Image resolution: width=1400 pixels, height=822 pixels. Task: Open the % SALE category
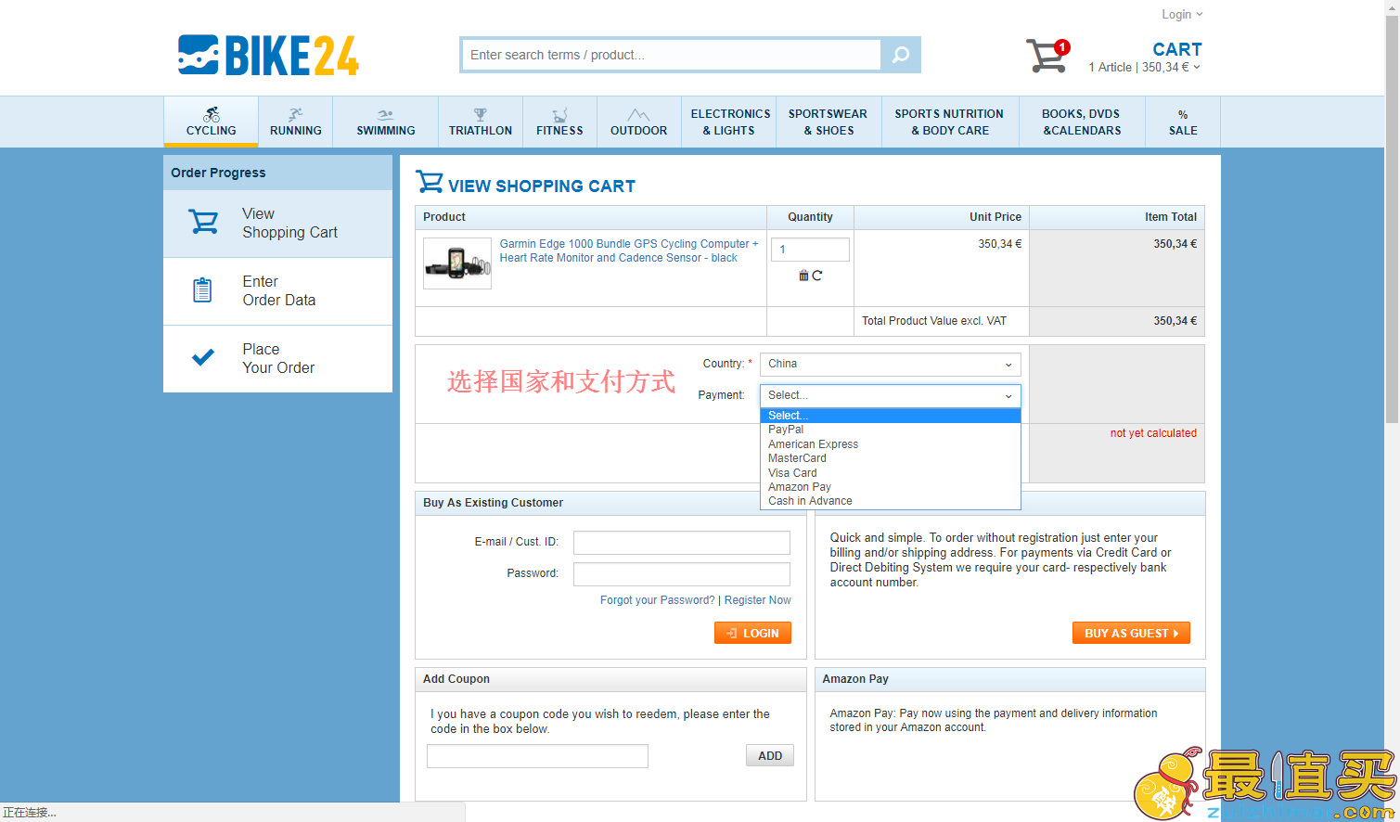[1183, 122]
